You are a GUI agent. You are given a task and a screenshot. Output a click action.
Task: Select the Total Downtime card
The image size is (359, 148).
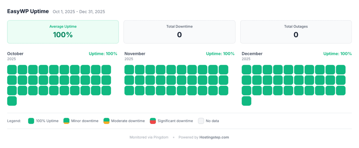[x=179, y=32]
